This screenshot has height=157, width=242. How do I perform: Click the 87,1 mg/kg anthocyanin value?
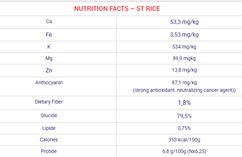(x=184, y=82)
